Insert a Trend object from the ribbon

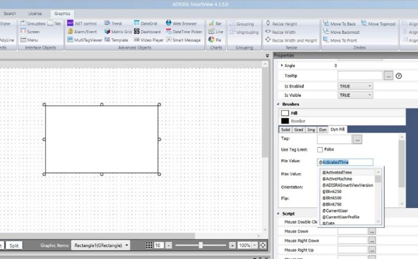pos(113,24)
